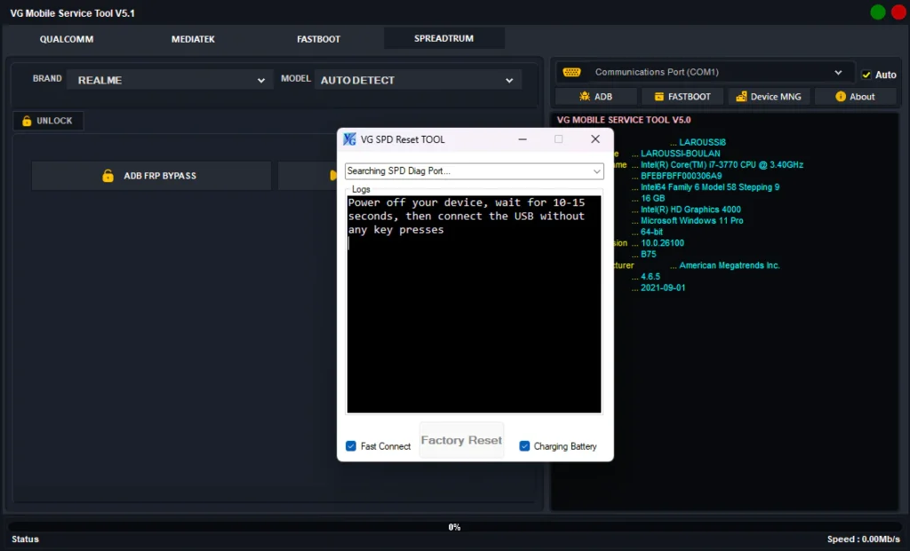Switch to the MEDIATEK tab
This screenshot has height=551, width=910.
(x=193, y=39)
